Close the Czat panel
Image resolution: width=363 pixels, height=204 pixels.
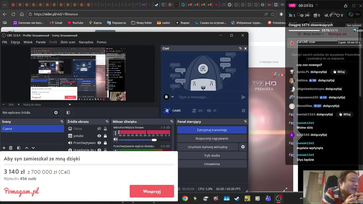click(x=246, y=48)
